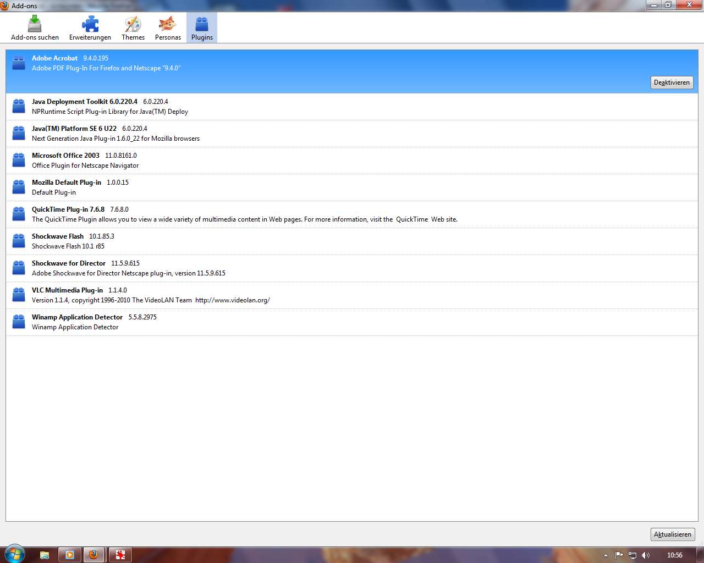The width and height of the screenshot is (704, 563).
Task: Click the Shockwave Flash 10.1 r85 description
Action: point(68,246)
